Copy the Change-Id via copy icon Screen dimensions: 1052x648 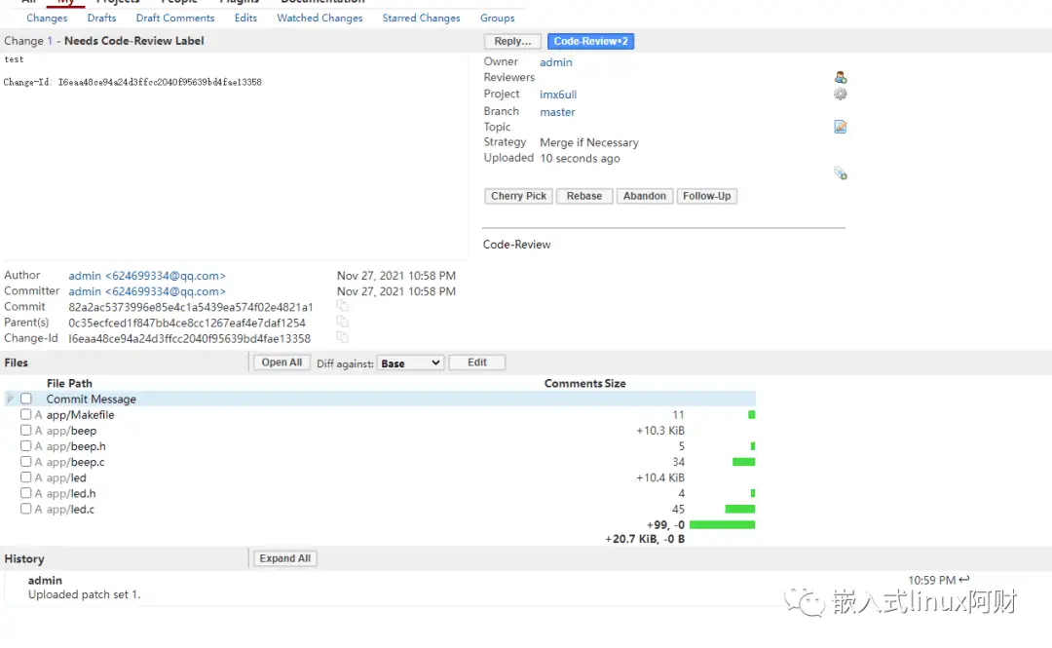click(342, 337)
